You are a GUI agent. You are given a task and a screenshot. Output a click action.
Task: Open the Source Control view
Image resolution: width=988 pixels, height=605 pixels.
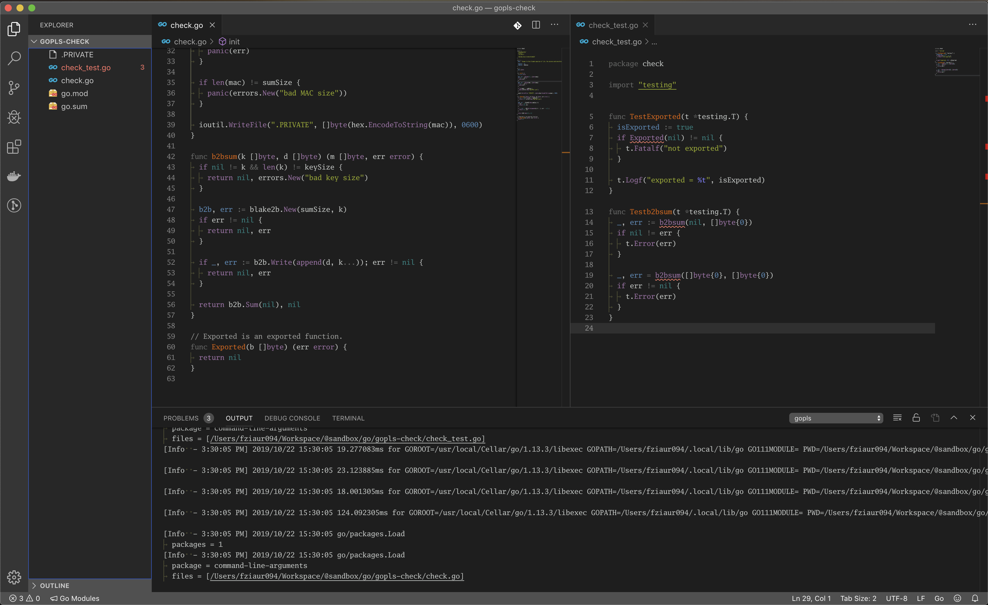(14, 88)
